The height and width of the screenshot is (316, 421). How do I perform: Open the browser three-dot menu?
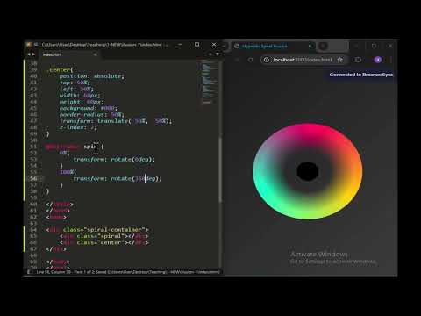[391, 60]
